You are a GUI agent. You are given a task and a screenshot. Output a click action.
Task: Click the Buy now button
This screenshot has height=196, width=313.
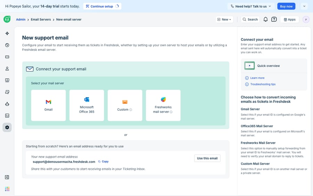[286, 6]
